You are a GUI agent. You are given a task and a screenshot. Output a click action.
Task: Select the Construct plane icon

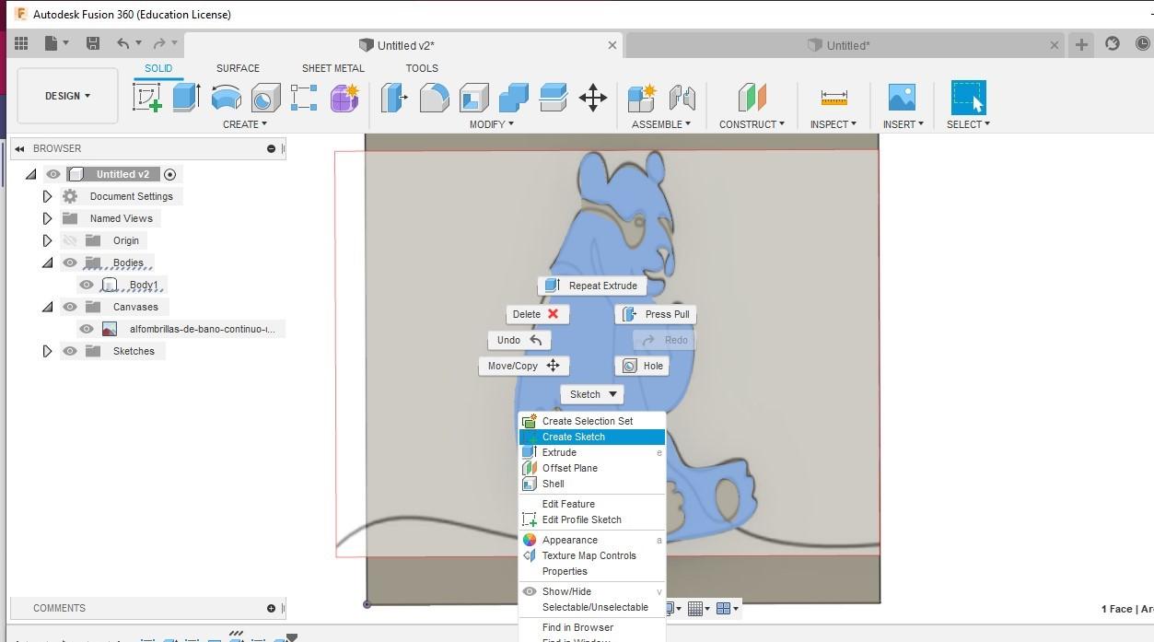pos(752,98)
